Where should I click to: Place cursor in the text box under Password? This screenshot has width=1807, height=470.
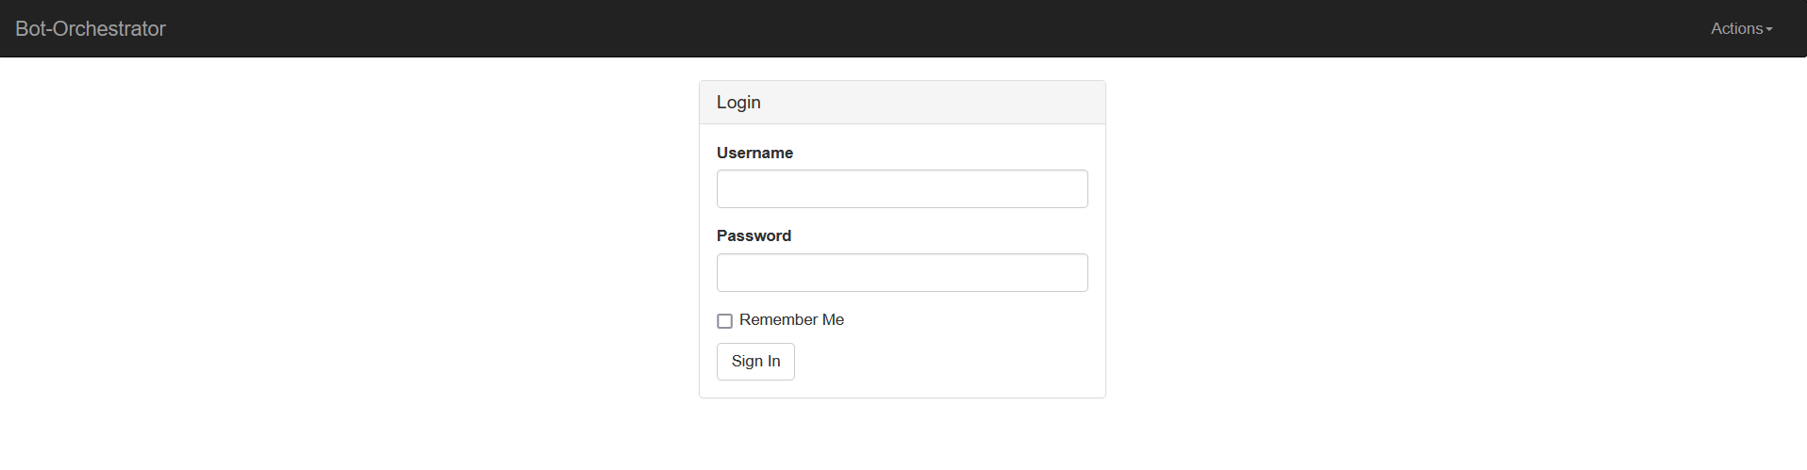pos(902,273)
